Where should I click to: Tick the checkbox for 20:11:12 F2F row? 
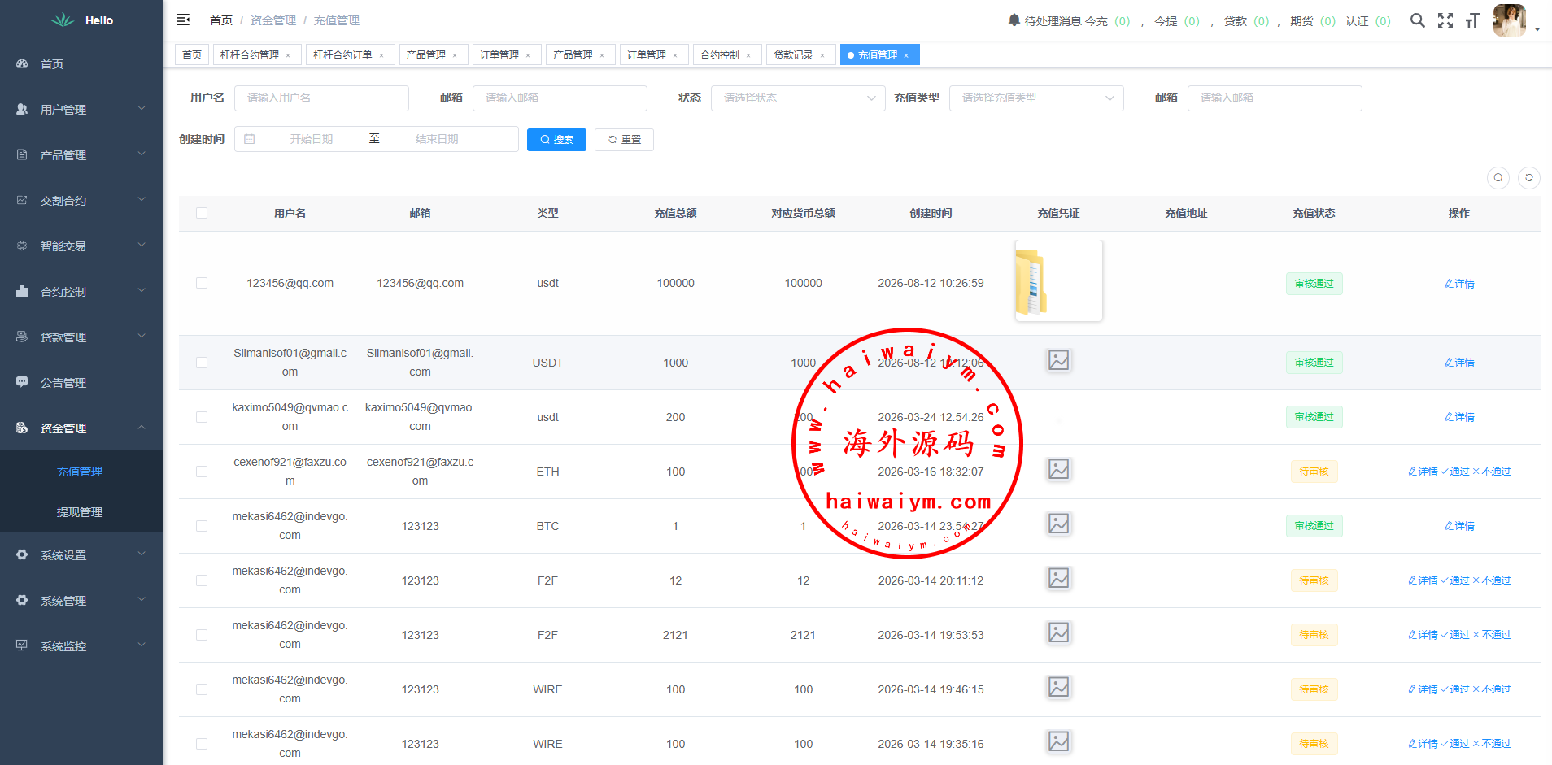[x=202, y=580]
